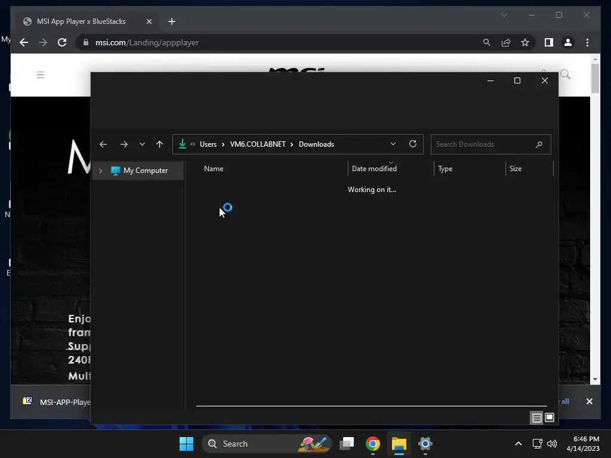Show hidden path segments chevron in address bar
This screenshot has width=611, height=458.
tap(193, 144)
